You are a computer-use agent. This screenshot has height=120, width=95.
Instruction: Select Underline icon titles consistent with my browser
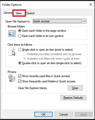pos(52,54)
